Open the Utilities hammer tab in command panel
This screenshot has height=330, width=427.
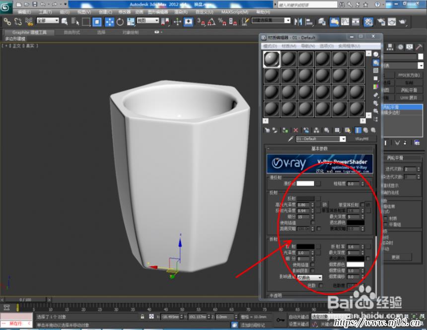click(419, 47)
